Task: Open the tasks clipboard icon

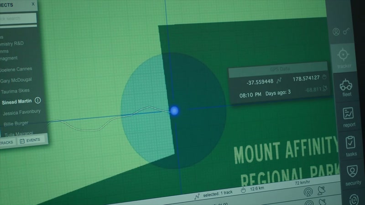Action: tap(350, 143)
